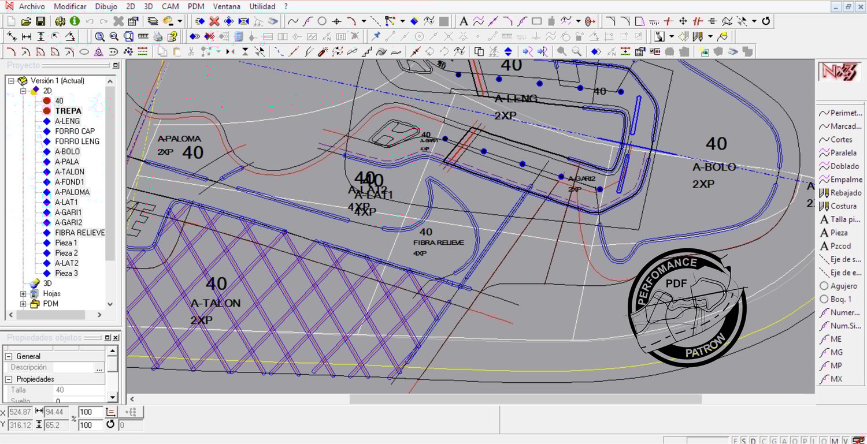867x444 pixels.
Task: Click the calculator icon
Action: pyautogui.click(x=239, y=36)
